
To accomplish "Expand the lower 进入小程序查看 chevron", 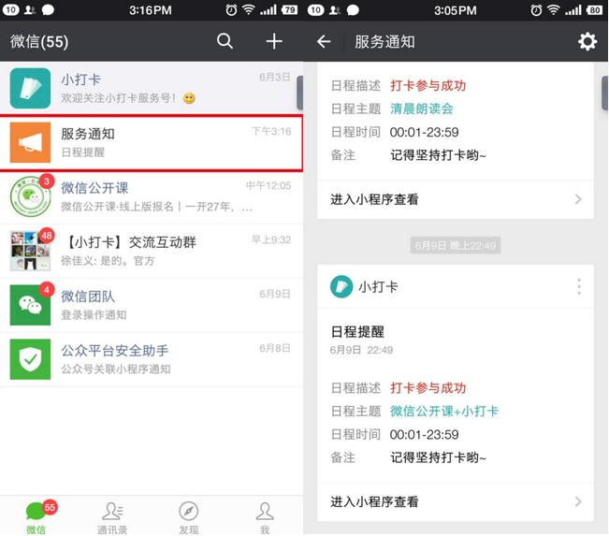I will [577, 502].
